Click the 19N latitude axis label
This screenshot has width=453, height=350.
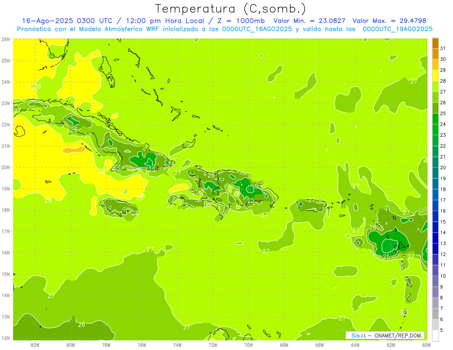tap(5, 189)
